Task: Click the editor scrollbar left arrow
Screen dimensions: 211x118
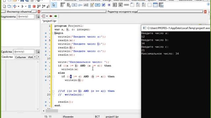Action: point(44,111)
